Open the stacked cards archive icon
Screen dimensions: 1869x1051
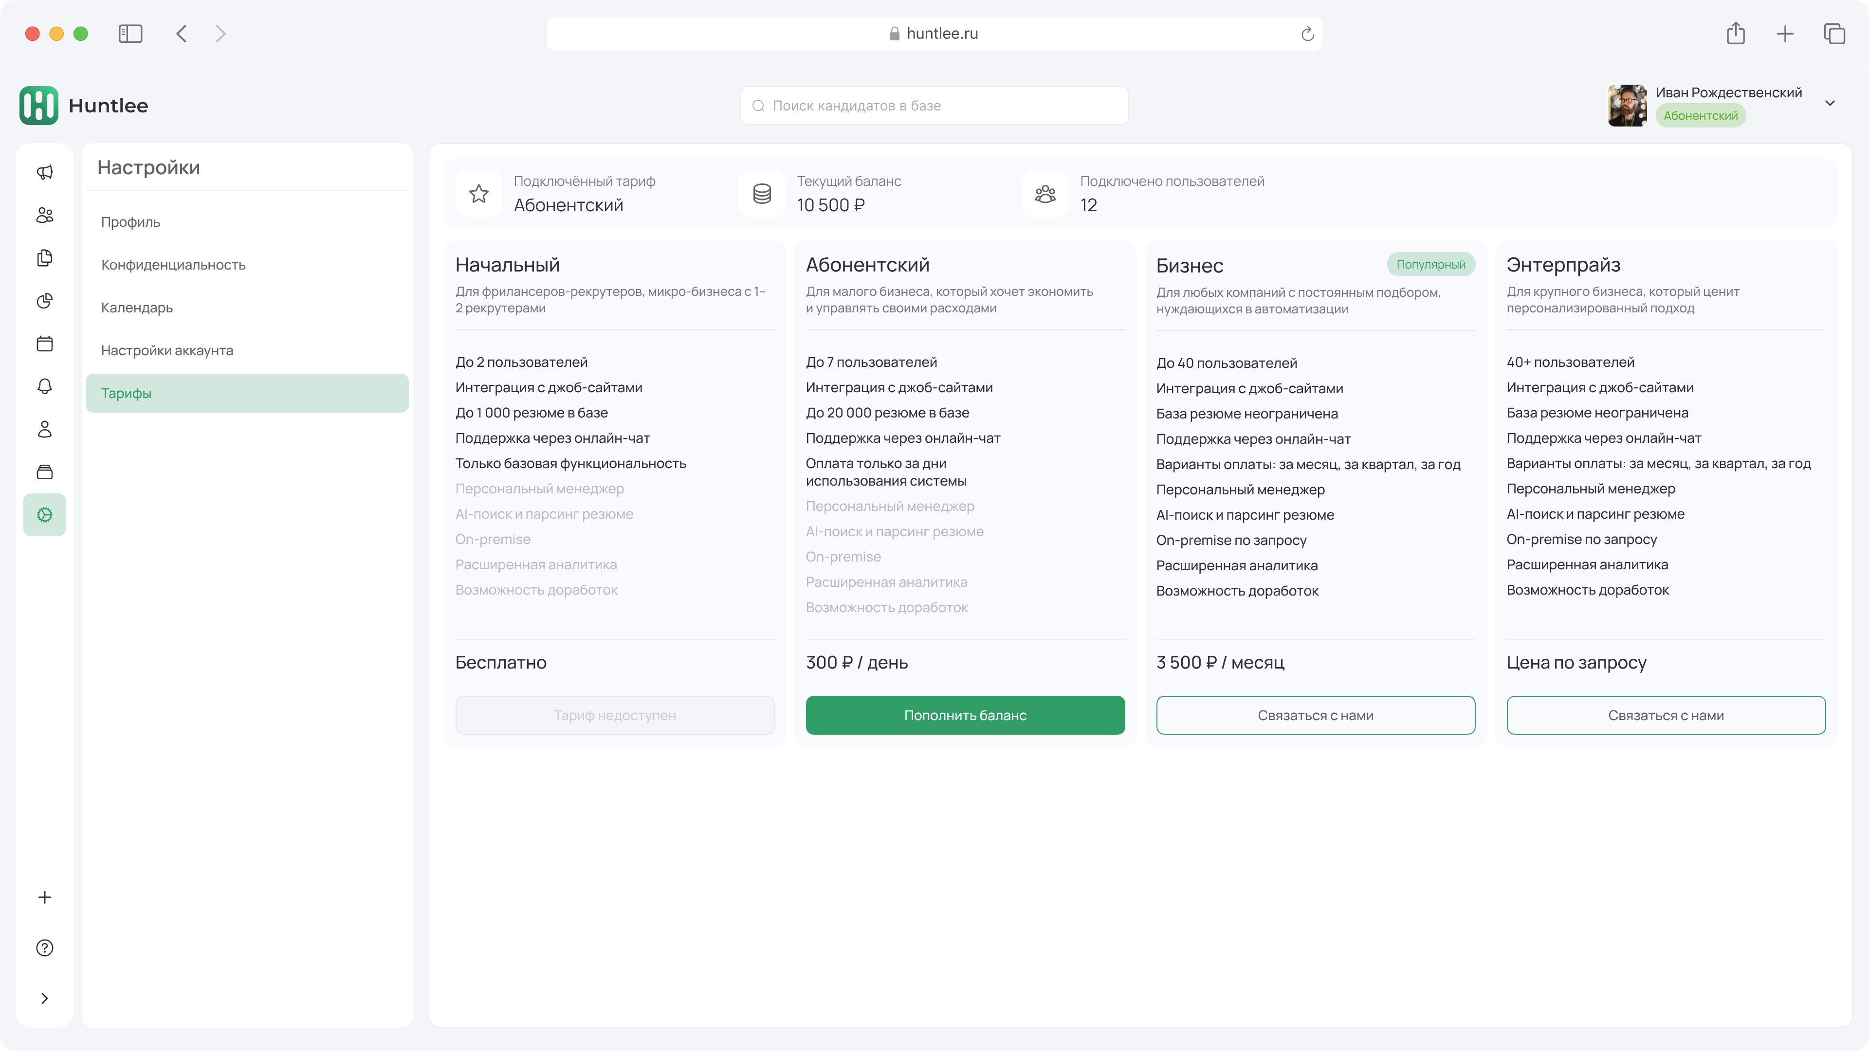pos(45,472)
